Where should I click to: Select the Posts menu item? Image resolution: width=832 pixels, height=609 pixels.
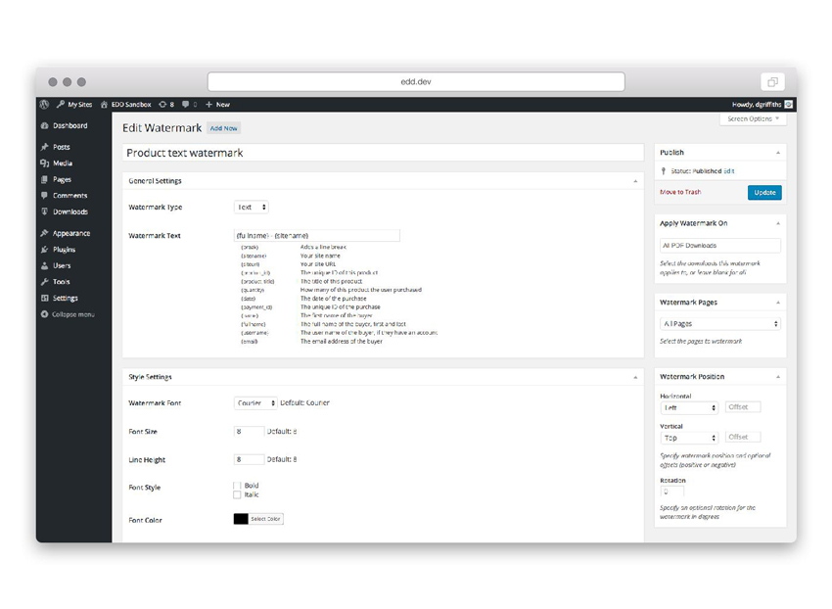(x=46, y=147)
